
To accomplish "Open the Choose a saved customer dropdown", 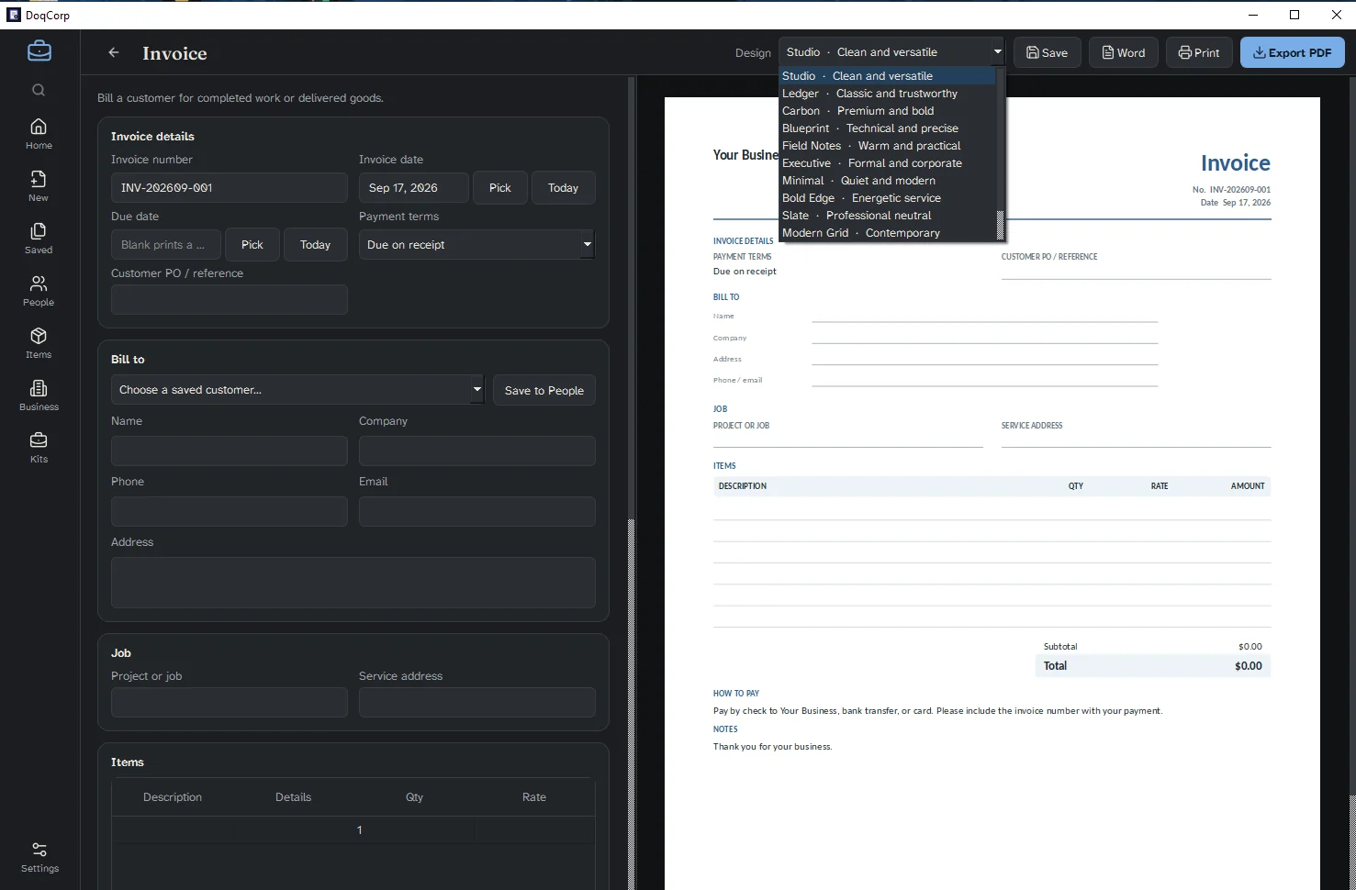I will (x=297, y=390).
